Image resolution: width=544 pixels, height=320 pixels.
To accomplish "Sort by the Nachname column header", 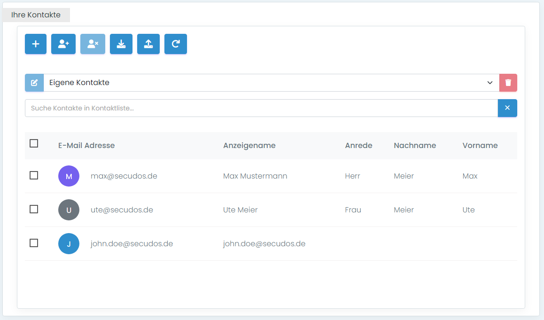I will click(x=415, y=145).
